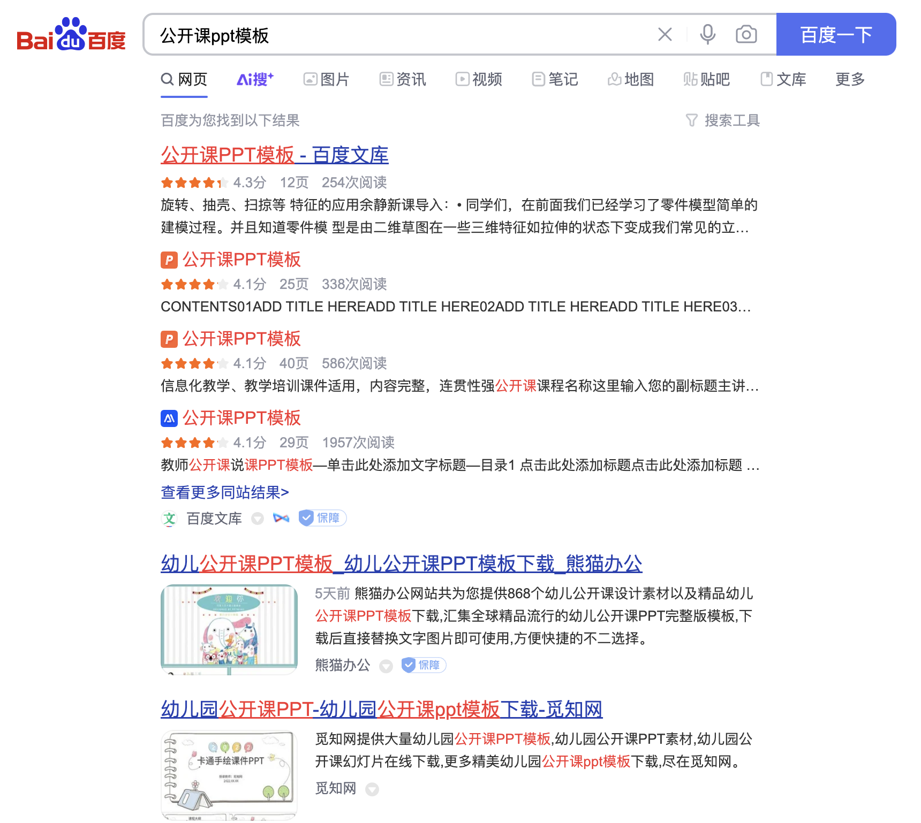Click 查看更多同站结果 link
This screenshot has height=823, width=921.
(x=225, y=492)
